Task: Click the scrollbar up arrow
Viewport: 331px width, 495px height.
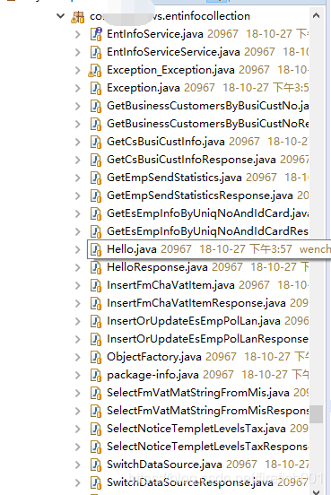Action: pyautogui.click(x=316, y=15)
